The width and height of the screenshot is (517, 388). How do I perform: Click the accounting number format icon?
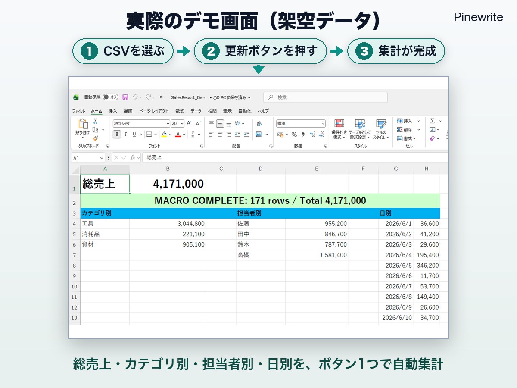coord(280,135)
